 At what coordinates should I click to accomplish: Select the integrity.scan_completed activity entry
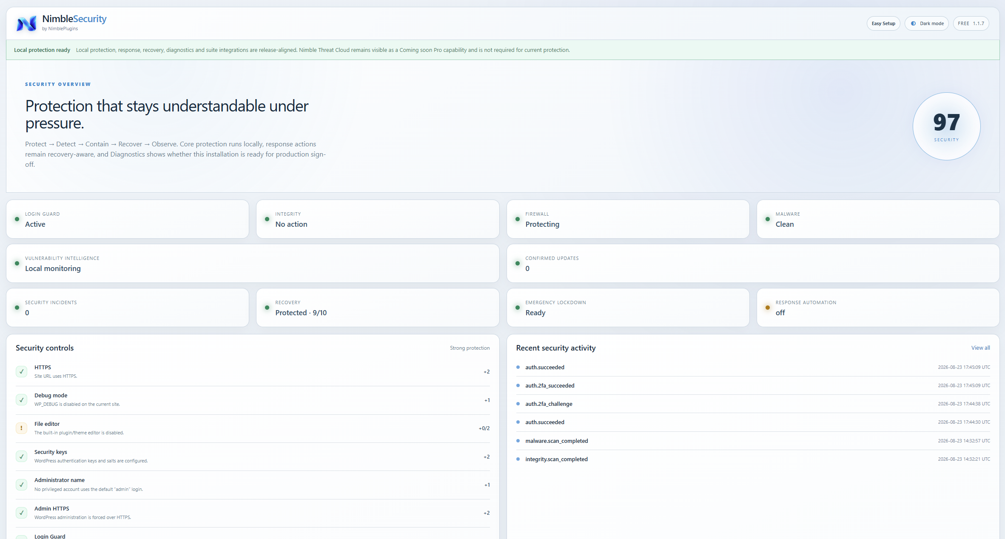click(x=753, y=459)
